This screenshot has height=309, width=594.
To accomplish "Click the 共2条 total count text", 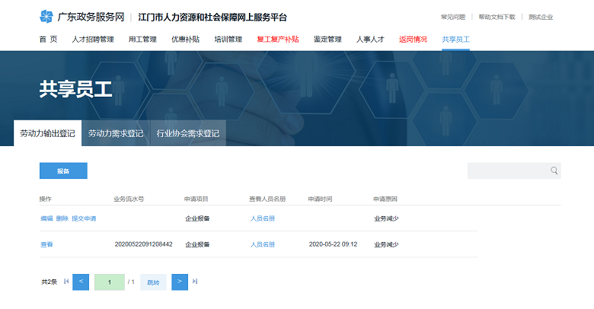I will [x=49, y=282].
